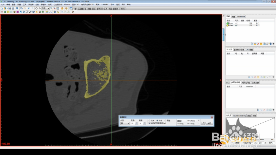This screenshot has width=276, height=155.
Task: Click the 医学CAD toolbar tab button
Action: click(x=100, y=9)
